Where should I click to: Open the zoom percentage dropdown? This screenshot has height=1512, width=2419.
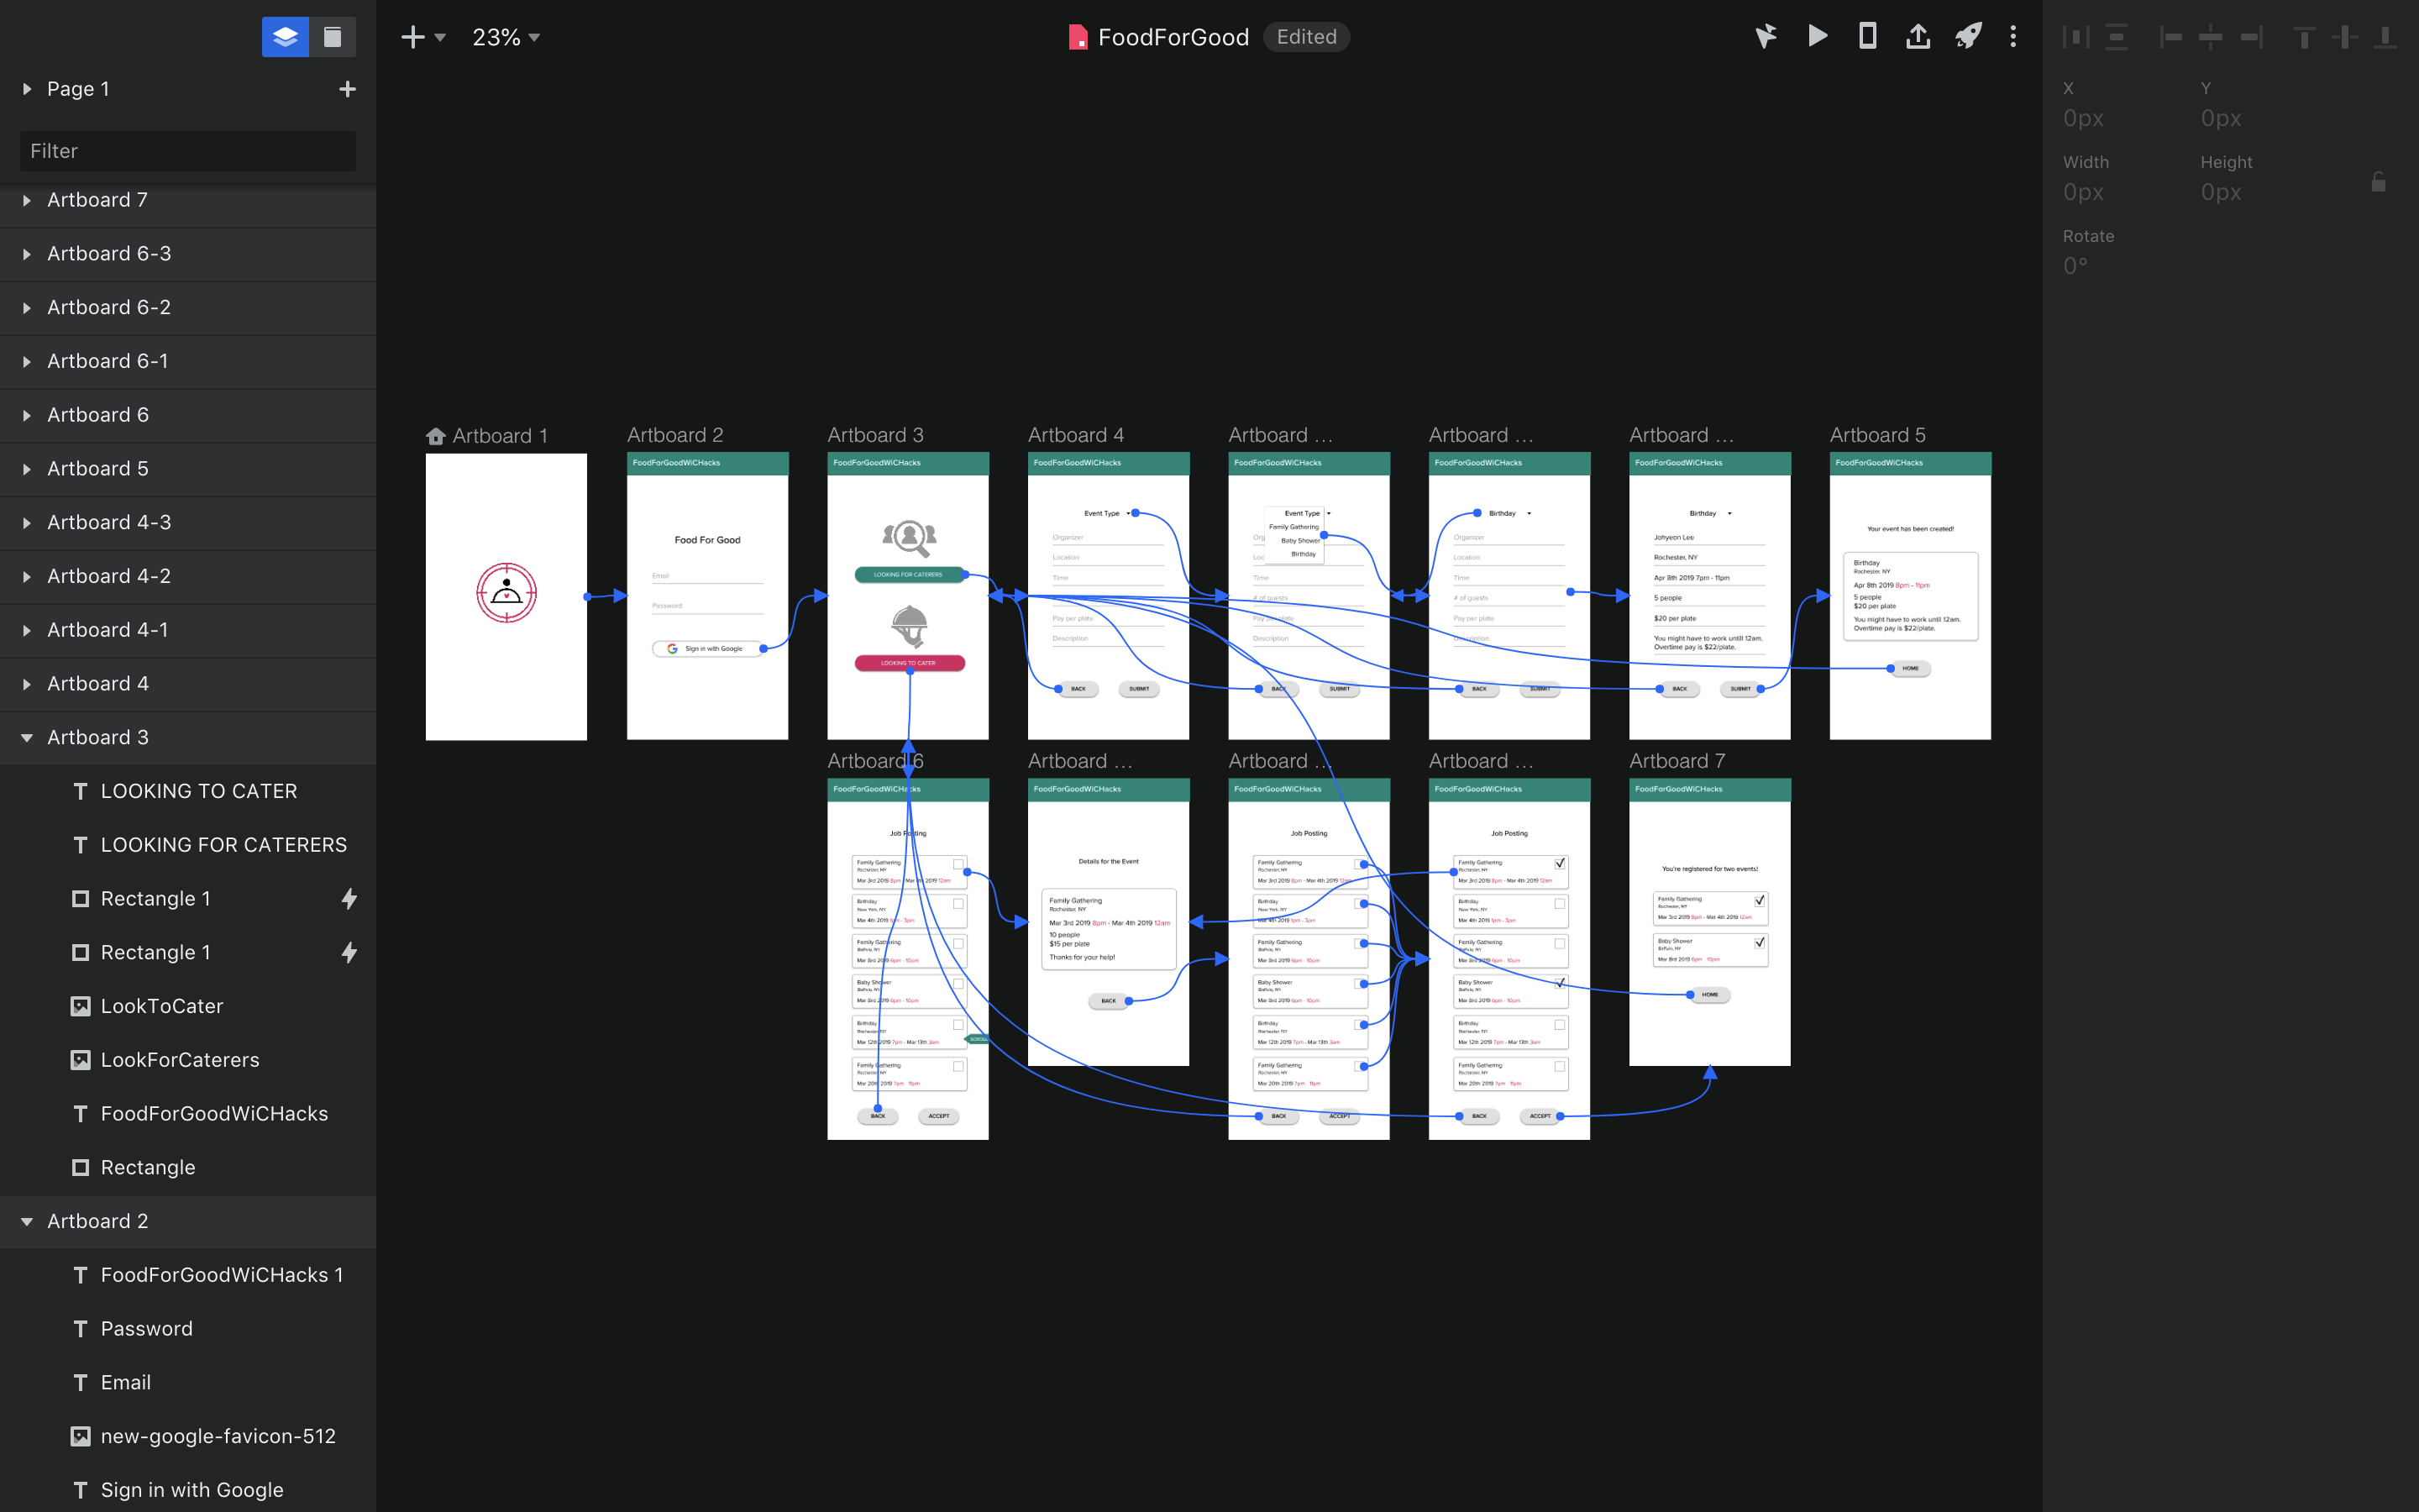click(506, 37)
